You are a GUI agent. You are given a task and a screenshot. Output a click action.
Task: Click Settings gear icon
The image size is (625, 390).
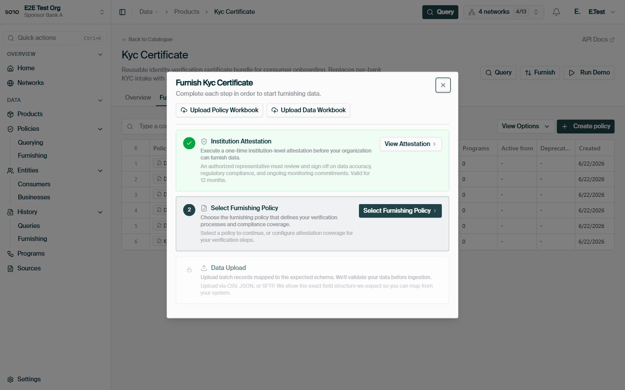click(10, 380)
